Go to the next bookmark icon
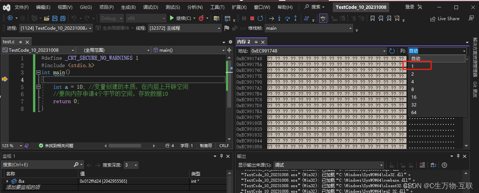 389,18
